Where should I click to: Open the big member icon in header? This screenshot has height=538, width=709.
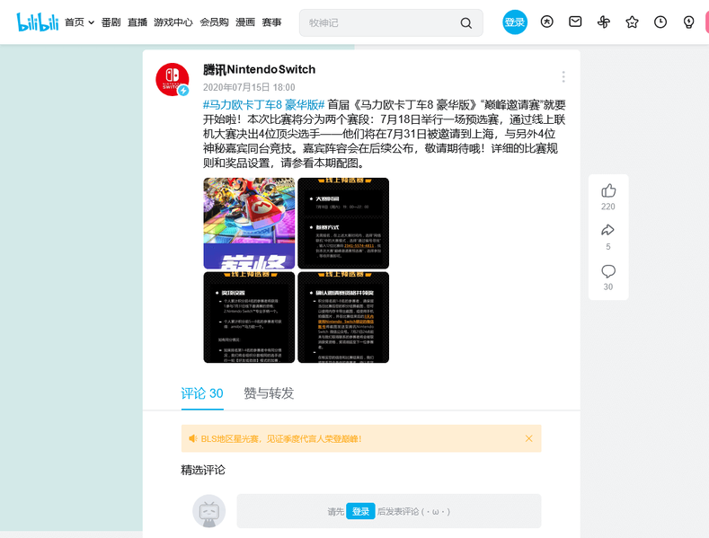(x=546, y=22)
